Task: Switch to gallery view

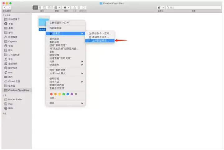Action: tap(49, 7)
